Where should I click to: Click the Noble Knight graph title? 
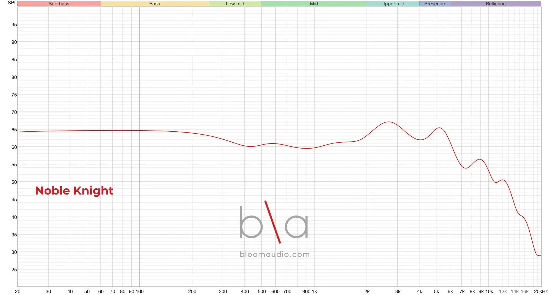74,191
